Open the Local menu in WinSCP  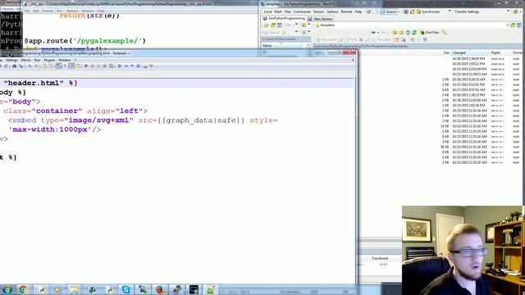pyautogui.click(x=267, y=11)
